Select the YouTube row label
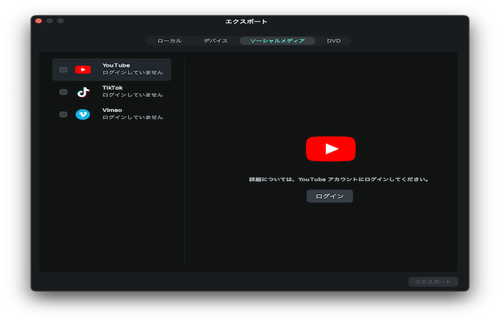This screenshot has height=321, width=500. click(116, 66)
